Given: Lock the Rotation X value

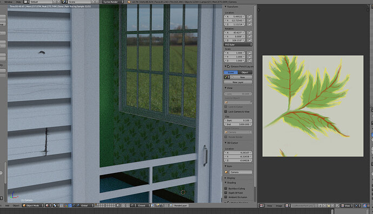Looking at the screenshot, I should point(250,33).
